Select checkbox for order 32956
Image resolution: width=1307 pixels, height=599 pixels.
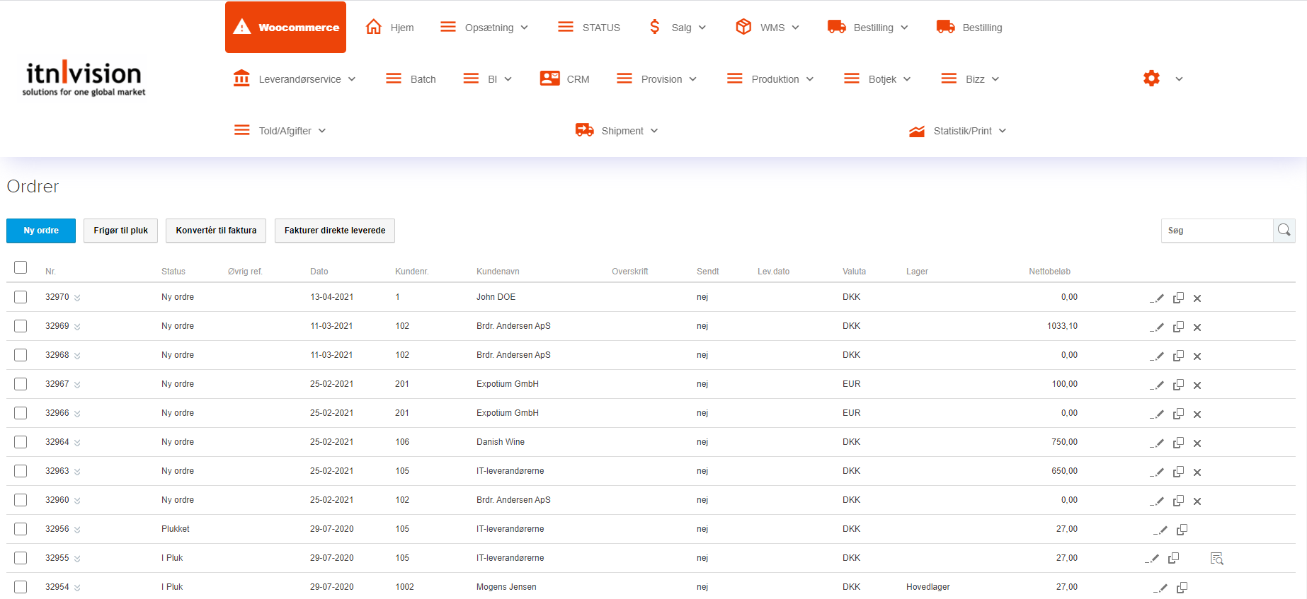pyautogui.click(x=21, y=529)
